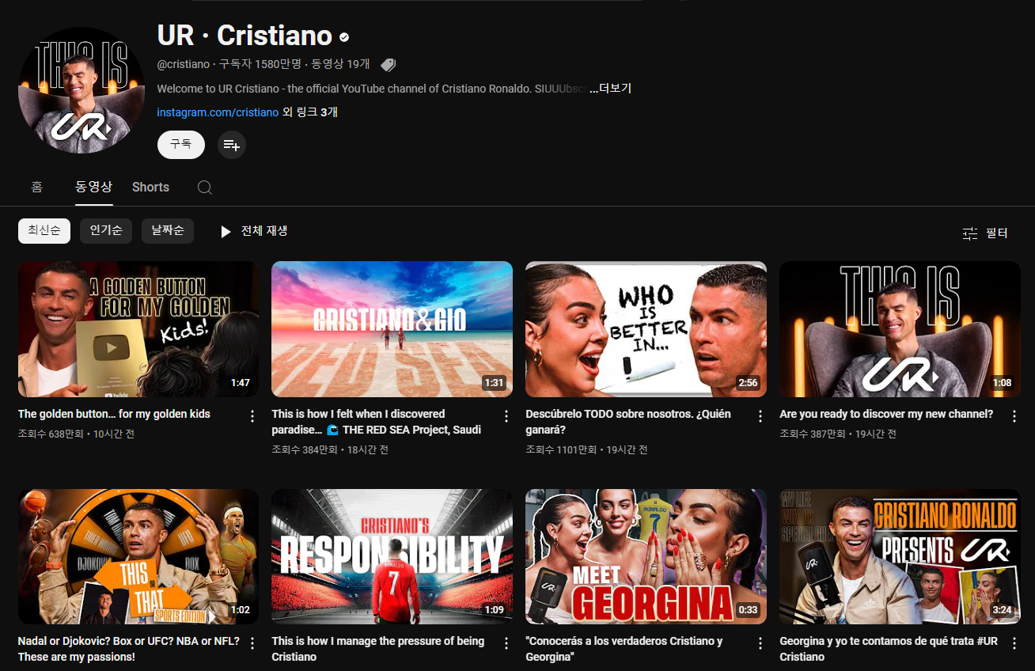Open the This is how I felt paradise title
This screenshot has height=671, width=1035.
pos(377,422)
